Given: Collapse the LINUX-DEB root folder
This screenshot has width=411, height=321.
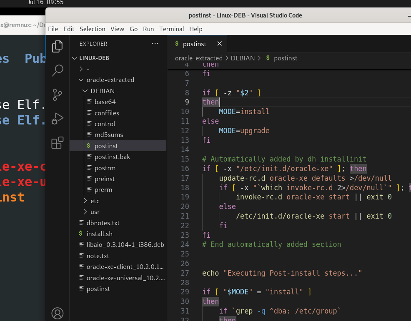Looking at the screenshot, I should 118,58.
